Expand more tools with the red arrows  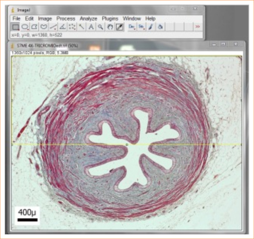point(197,27)
